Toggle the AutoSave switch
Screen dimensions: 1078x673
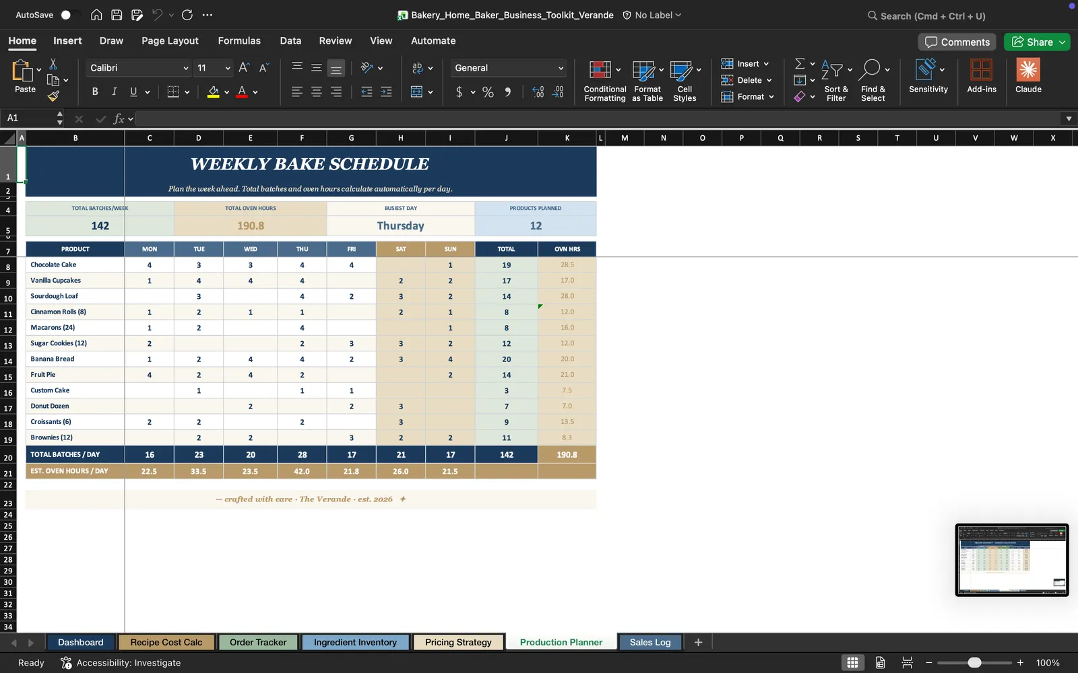pyautogui.click(x=69, y=15)
